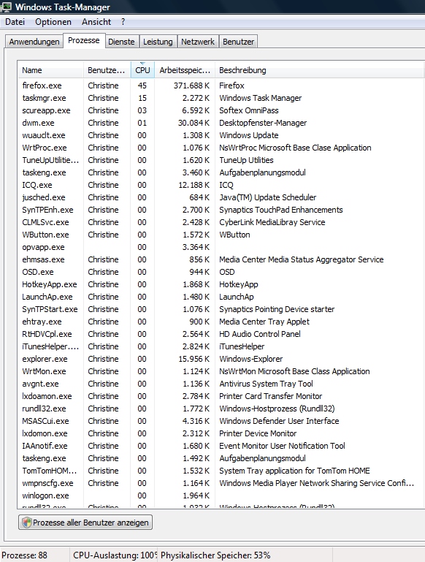This screenshot has width=425, height=562.
Task: Sort by the CPU column header
Action: point(142,70)
